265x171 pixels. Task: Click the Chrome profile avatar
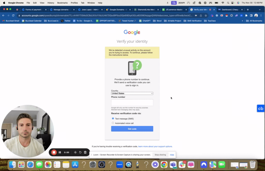pos(256,15)
